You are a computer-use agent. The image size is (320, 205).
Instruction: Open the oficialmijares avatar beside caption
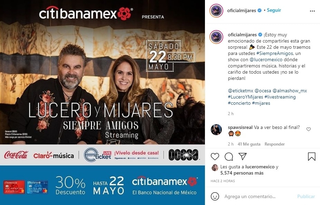pos(216,37)
